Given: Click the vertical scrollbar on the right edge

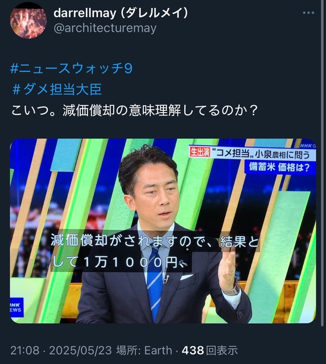Looking at the screenshot, I should 322,163.
